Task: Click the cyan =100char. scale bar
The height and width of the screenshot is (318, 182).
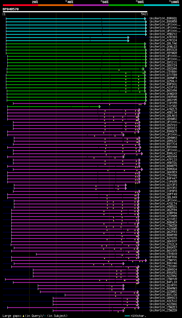Action: click(x=127, y=316)
